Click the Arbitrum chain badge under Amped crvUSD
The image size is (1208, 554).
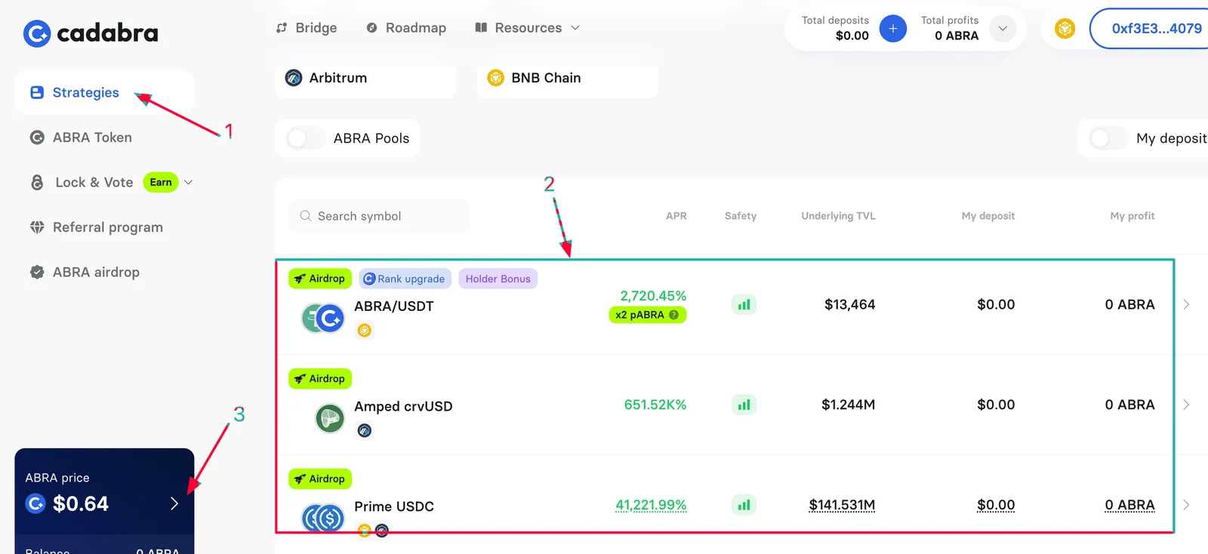pos(365,430)
